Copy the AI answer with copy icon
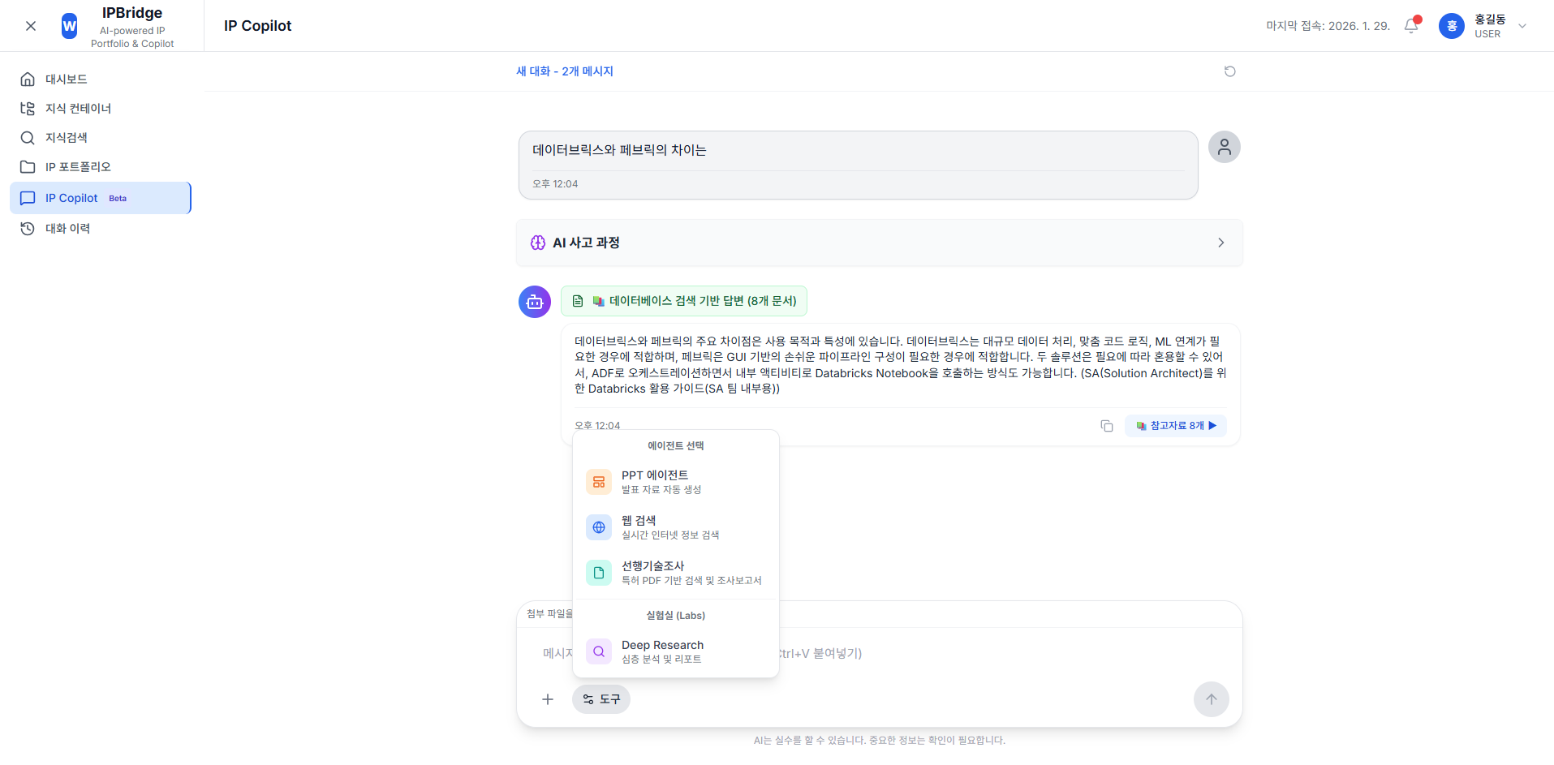Image resolution: width=1554 pixels, height=765 pixels. pyautogui.click(x=1106, y=426)
